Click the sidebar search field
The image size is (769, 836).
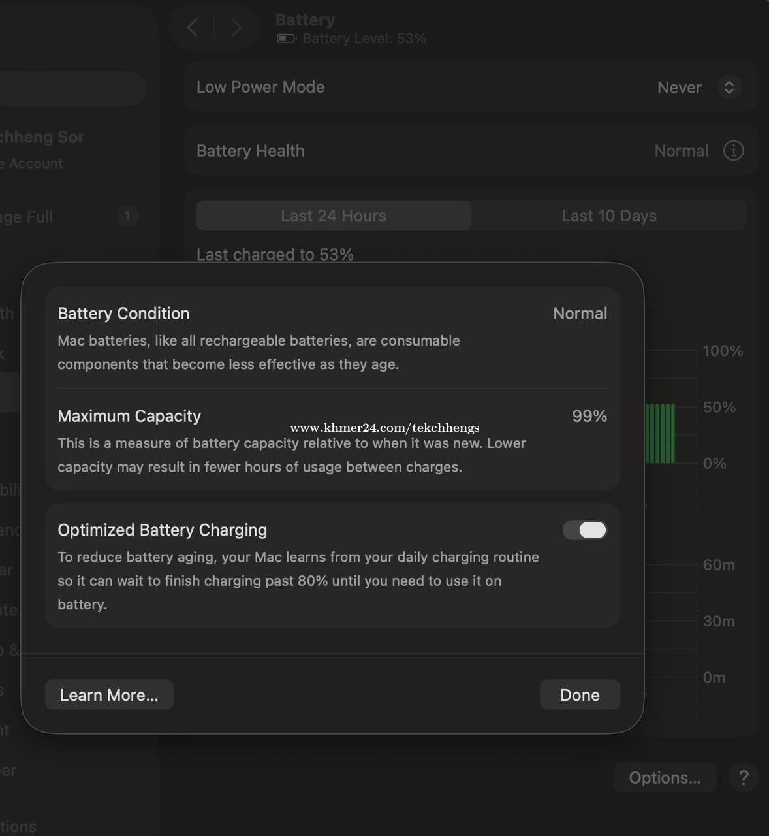(72, 89)
